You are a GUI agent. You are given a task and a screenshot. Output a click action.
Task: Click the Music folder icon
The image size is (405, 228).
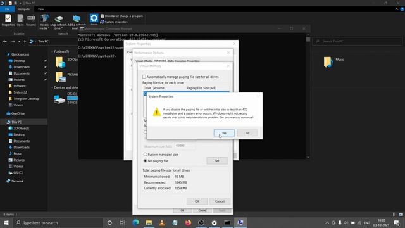tap(328, 62)
